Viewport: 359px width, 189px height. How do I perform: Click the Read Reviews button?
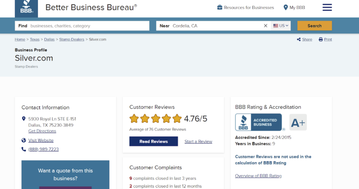(154, 141)
